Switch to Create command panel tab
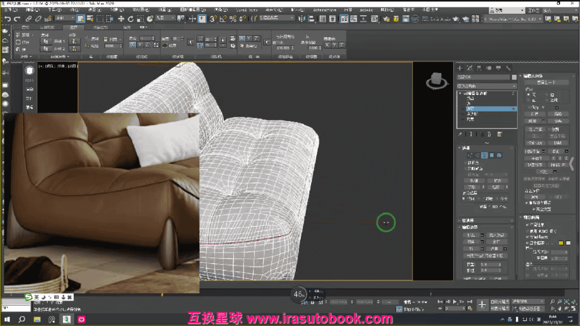Viewport: 580px width, 326px height. coord(460,68)
